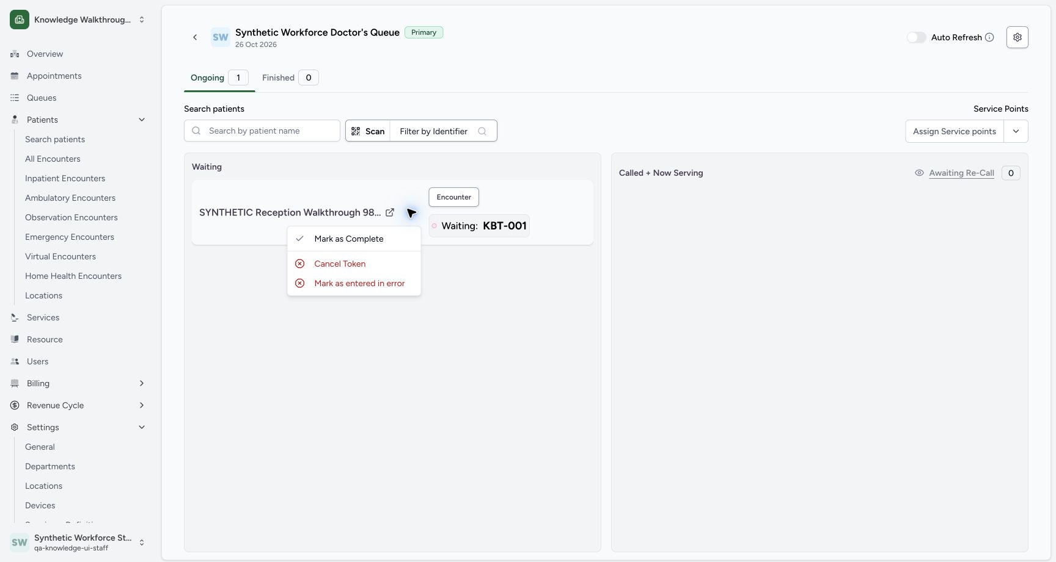Click the Encounter button
Image resolution: width=1056 pixels, height=562 pixels.
[453, 197]
